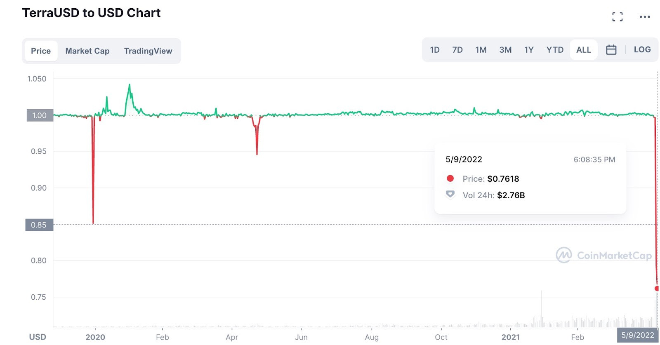660x345 pixels.
Task: Select the ALL time range
Action: pos(584,50)
